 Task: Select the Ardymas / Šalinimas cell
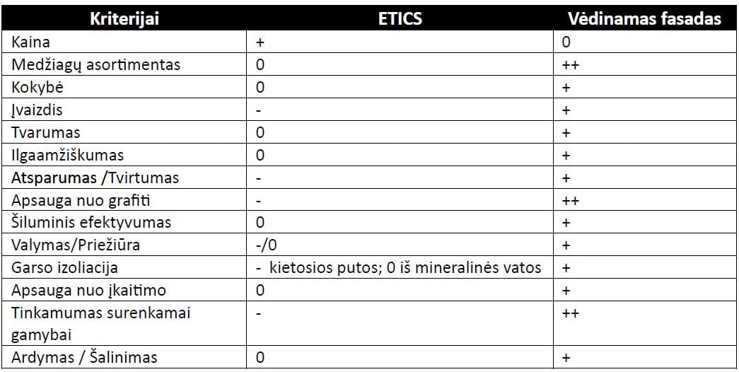84,357
